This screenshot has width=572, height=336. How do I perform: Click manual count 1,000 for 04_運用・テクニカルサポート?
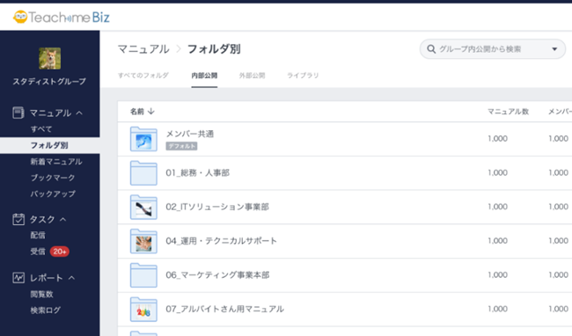(x=497, y=241)
